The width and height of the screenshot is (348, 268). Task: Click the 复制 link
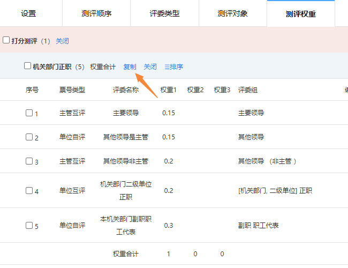pyautogui.click(x=130, y=67)
